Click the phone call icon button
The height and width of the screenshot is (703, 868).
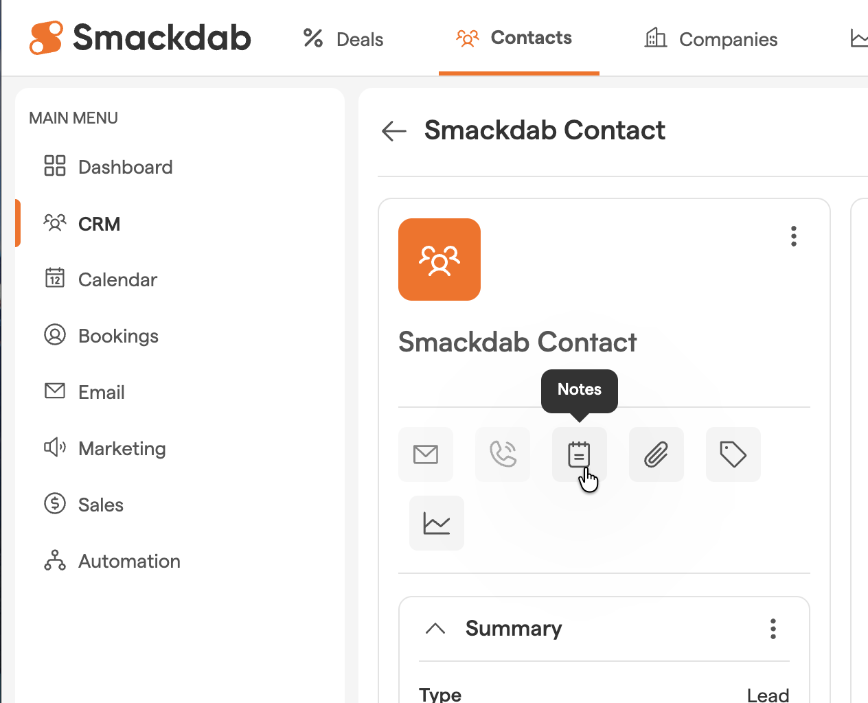point(503,454)
